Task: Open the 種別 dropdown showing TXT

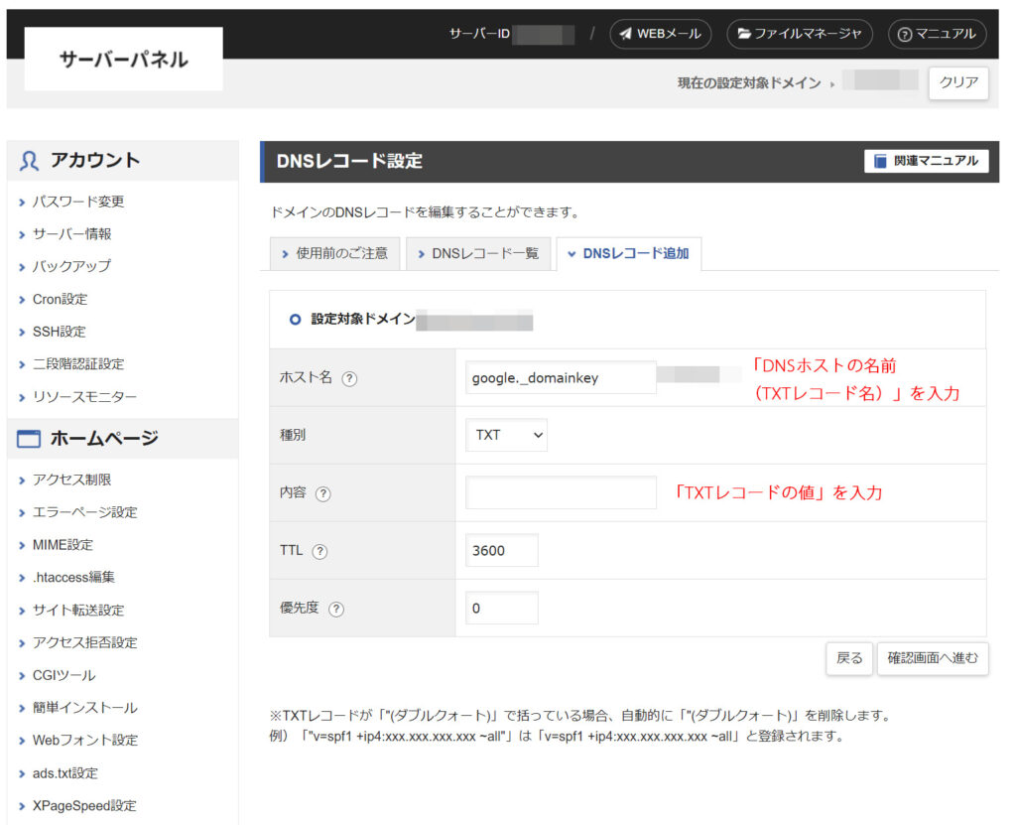Action: tap(506, 435)
